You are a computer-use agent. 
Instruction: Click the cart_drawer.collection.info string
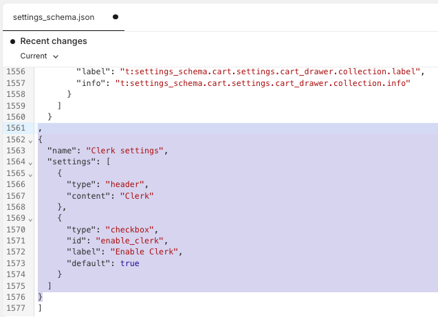click(263, 83)
